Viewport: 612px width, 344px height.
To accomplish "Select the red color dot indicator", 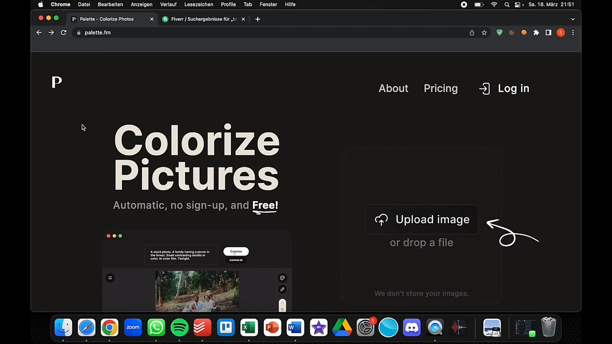I will [x=108, y=236].
